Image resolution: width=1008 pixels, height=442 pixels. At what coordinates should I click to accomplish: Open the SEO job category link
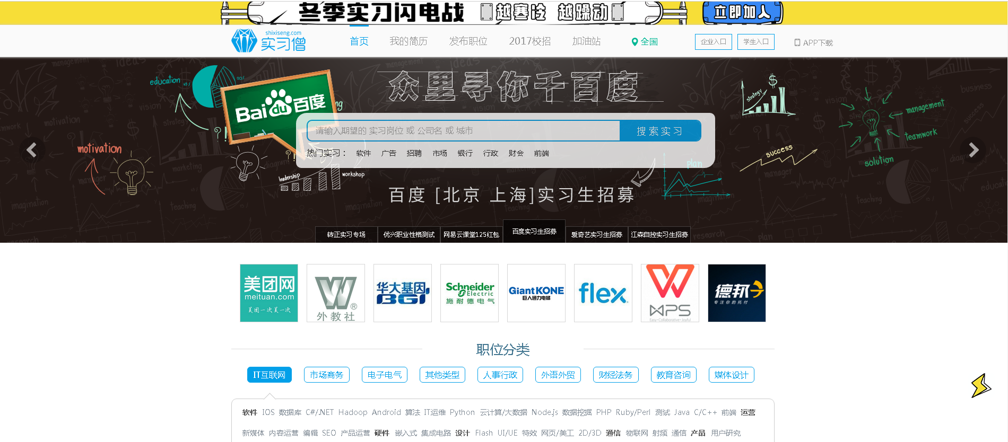(x=329, y=433)
